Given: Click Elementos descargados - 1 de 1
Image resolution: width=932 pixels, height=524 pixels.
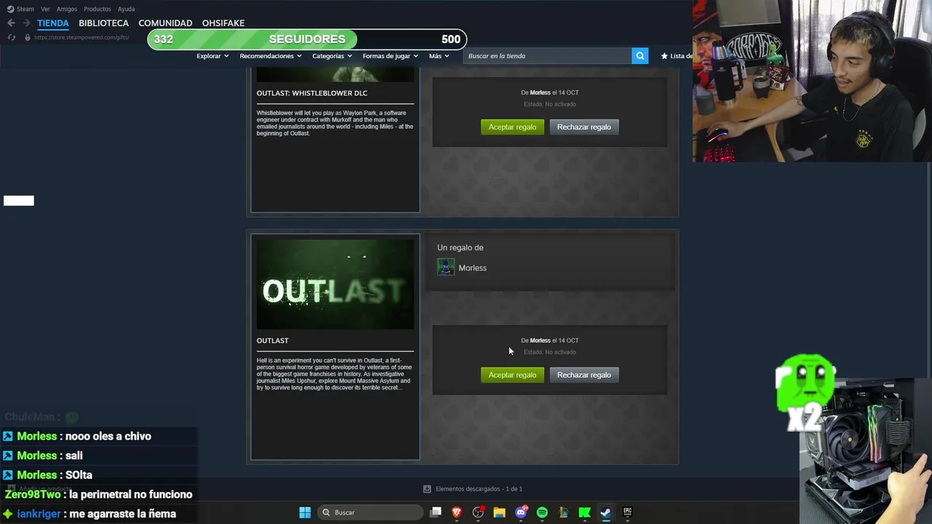Looking at the screenshot, I should click(478, 489).
